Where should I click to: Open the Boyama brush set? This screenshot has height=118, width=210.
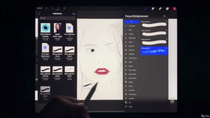coord(132,46)
